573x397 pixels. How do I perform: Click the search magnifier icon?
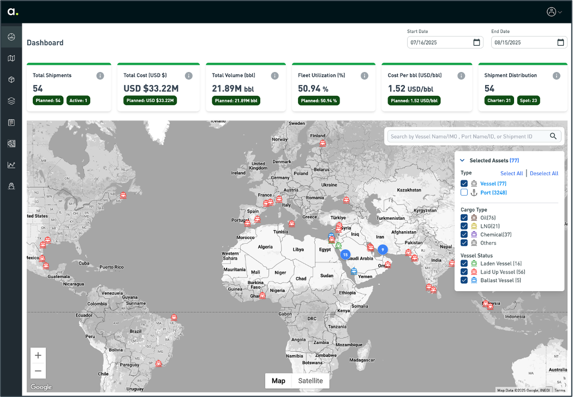553,136
